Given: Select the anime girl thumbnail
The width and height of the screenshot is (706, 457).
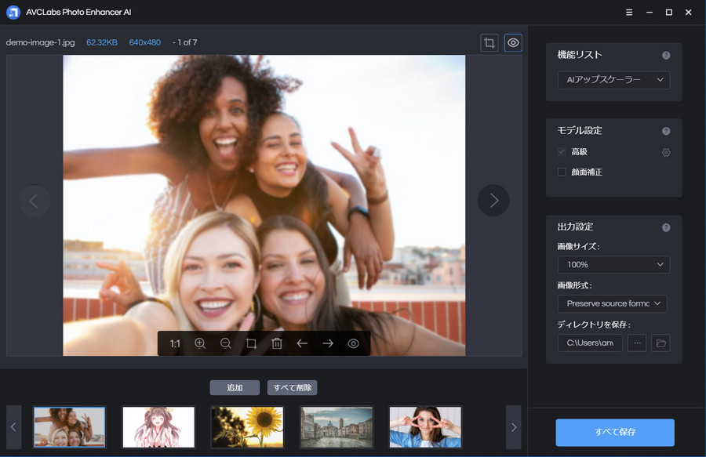Looking at the screenshot, I should click(x=158, y=427).
